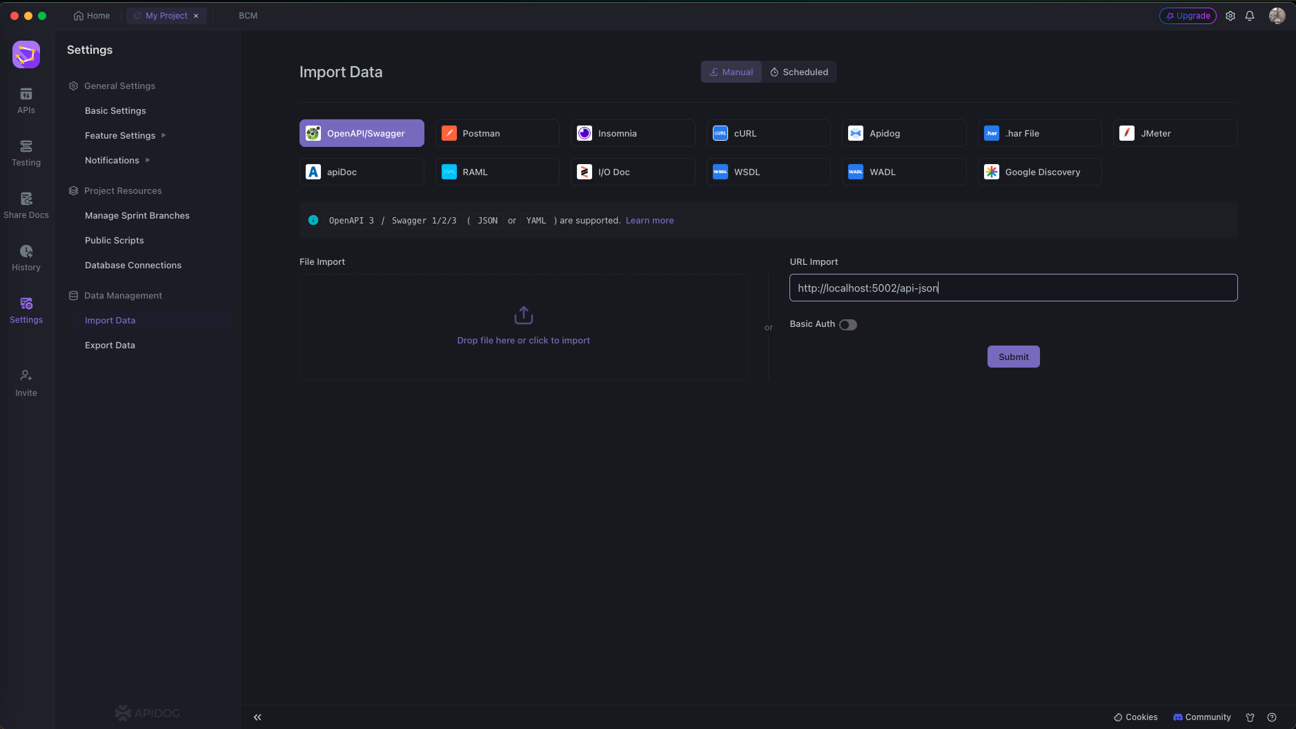This screenshot has width=1296, height=729.
Task: Switch to the Manual import tab
Action: (x=732, y=72)
